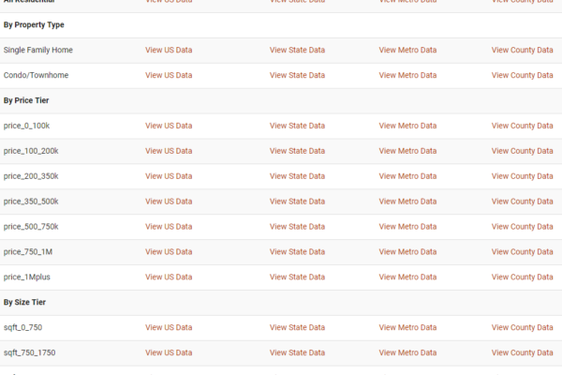562x375 pixels.
Task: Open View State Data for Single Family Home
Action: pos(295,50)
